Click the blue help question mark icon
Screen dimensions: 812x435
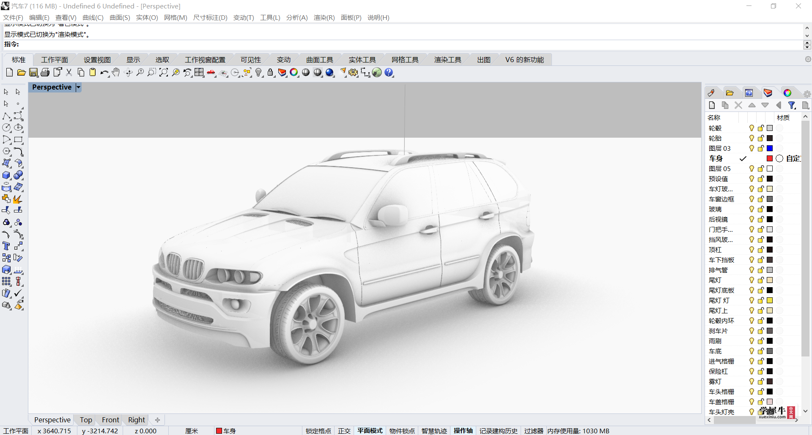[389, 73]
